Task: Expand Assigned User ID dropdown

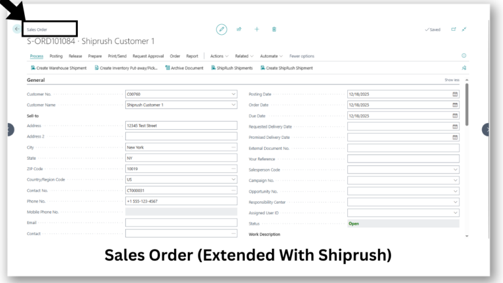Action: click(x=455, y=213)
